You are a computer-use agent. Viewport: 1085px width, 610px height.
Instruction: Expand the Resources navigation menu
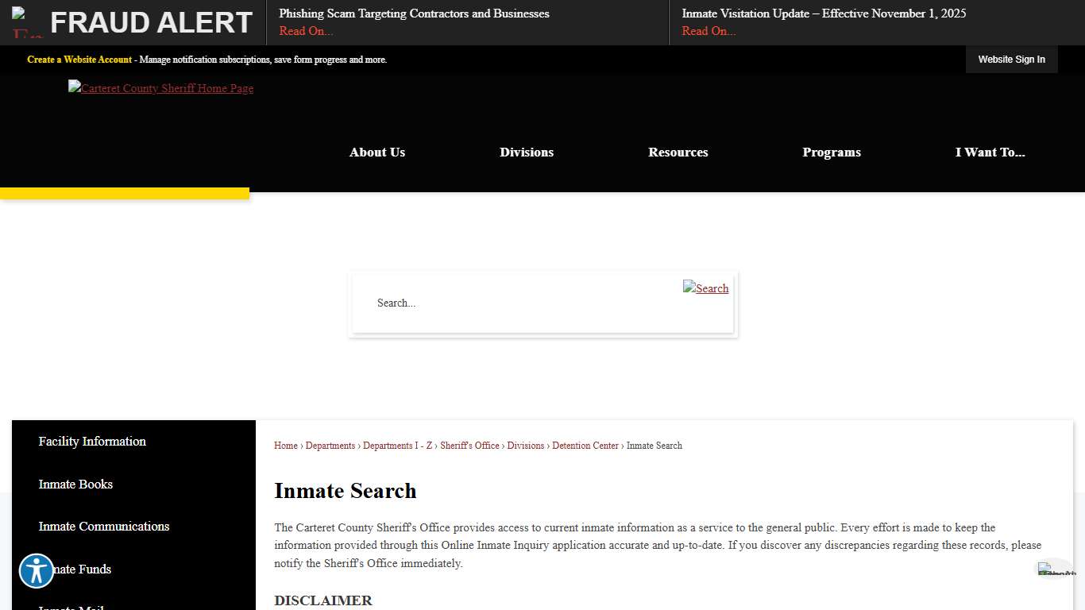click(x=678, y=152)
